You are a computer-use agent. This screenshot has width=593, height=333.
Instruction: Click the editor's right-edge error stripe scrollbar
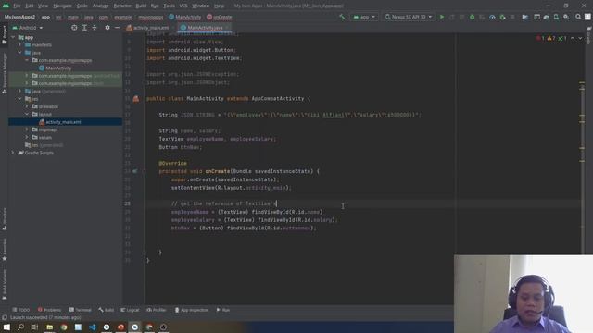point(582,143)
